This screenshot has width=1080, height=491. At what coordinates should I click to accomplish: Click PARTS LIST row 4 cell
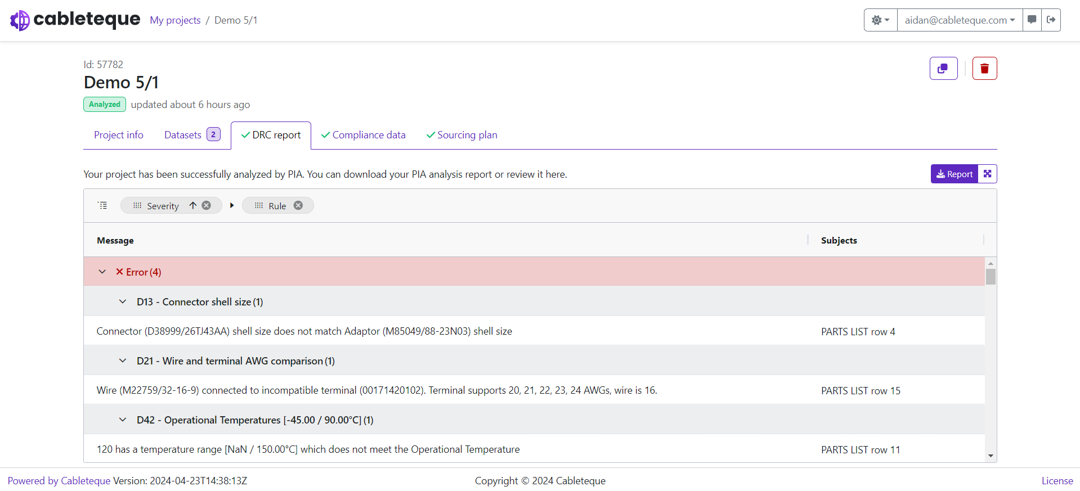(x=858, y=332)
